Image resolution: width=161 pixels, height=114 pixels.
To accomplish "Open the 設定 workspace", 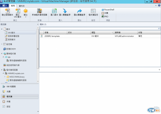I will click(x=20, y=106).
